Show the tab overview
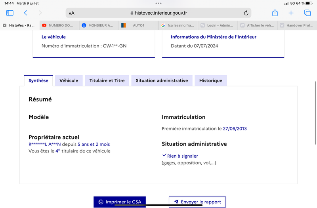Viewport: 317px width, 208px height. (307, 13)
